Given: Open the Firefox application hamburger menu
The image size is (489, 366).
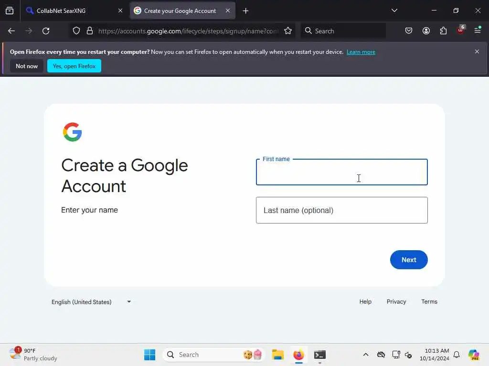Looking at the screenshot, I should pos(478,30).
